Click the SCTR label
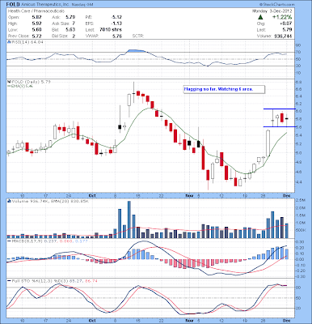 click(x=137, y=36)
